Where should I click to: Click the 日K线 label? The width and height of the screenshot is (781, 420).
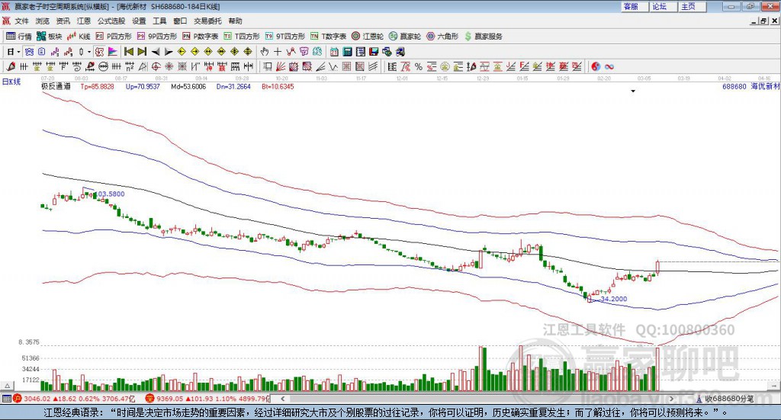click(x=11, y=82)
